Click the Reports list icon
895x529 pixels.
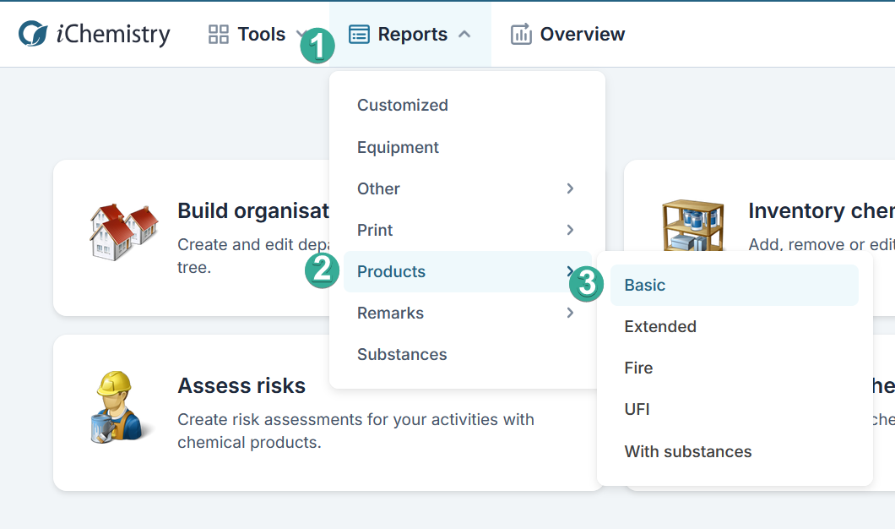click(x=359, y=35)
